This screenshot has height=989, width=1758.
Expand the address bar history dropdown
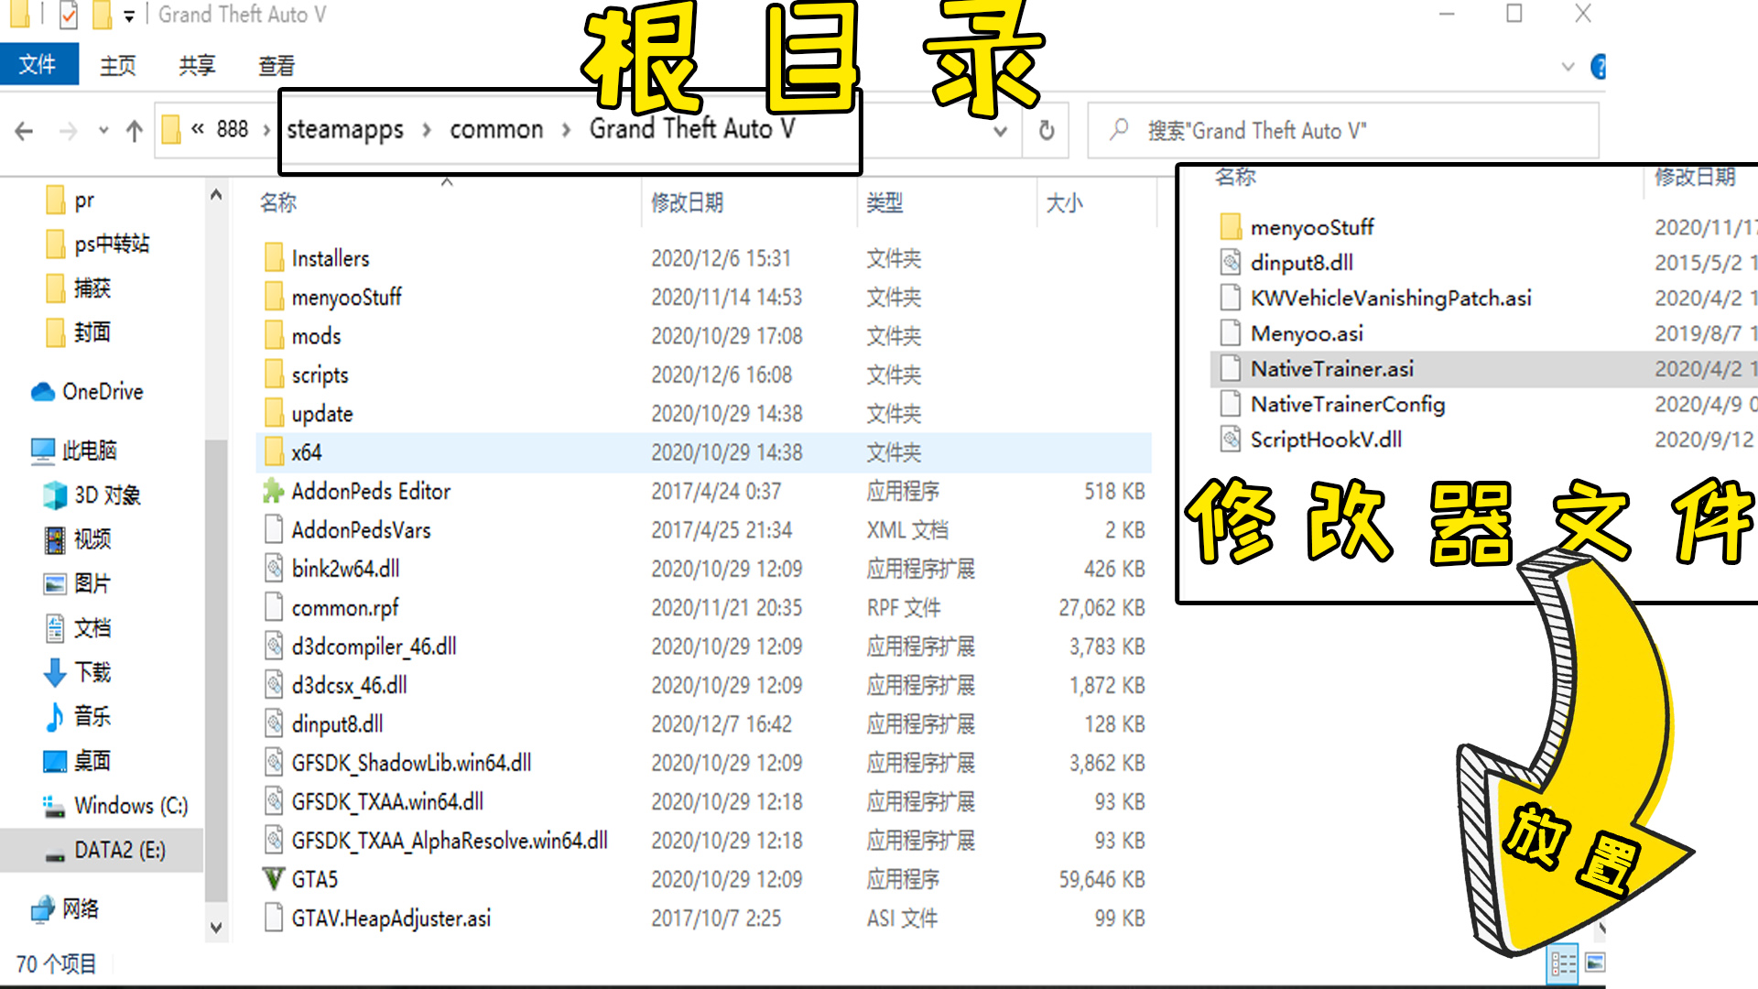(x=1001, y=131)
